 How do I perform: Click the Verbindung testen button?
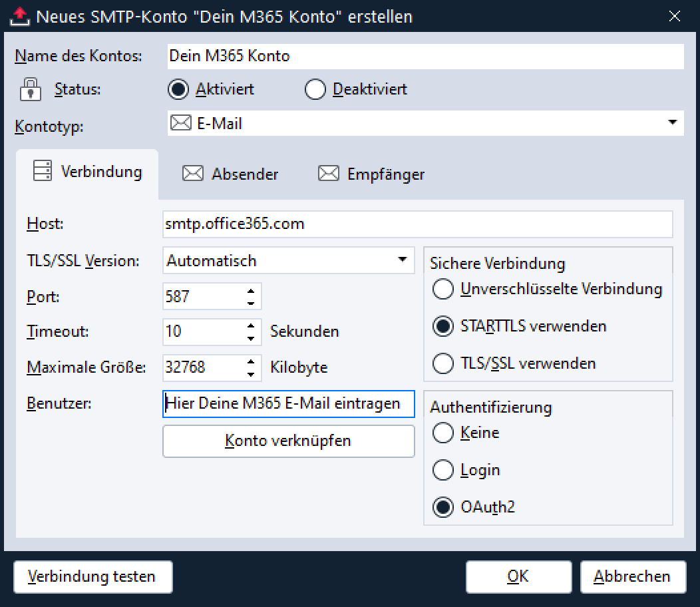[x=92, y=576]
